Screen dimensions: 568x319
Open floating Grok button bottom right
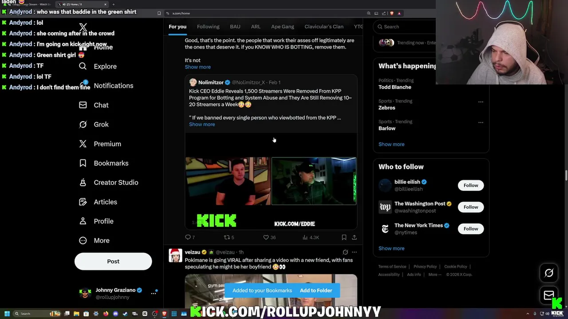[x=549, y=273]
